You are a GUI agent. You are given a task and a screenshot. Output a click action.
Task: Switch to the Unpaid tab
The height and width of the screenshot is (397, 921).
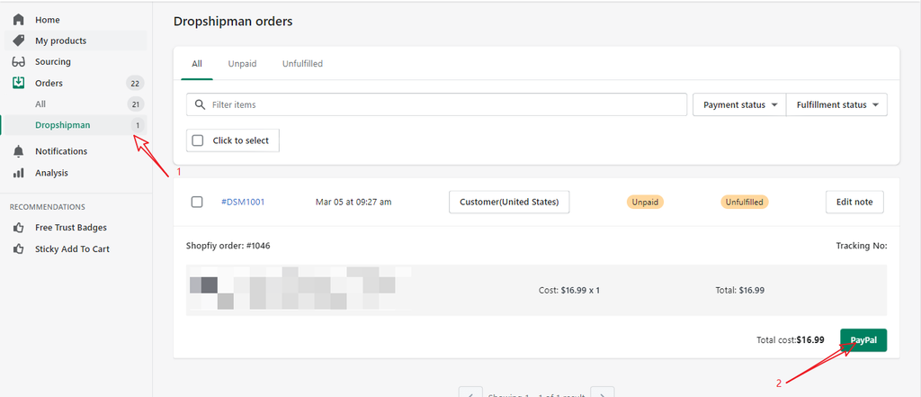242,64
